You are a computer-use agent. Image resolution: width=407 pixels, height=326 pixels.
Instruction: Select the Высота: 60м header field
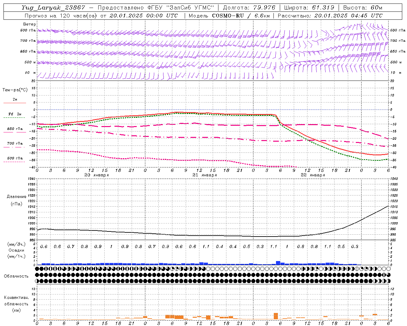coord(362,8)
